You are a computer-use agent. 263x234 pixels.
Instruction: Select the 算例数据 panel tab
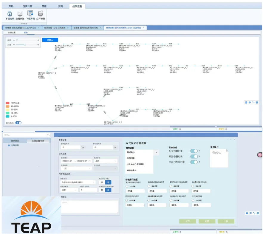pyautogui.click(x=15, y=141)
